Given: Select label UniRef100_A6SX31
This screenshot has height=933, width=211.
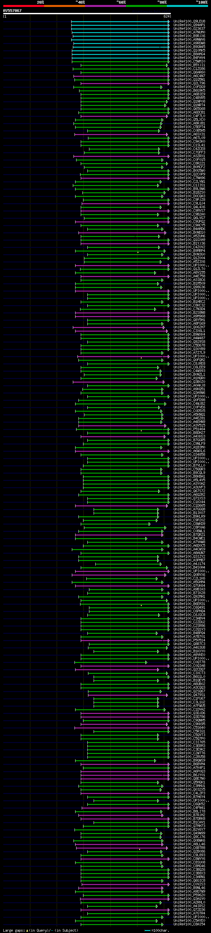Looking at the screenshot, I should (189, 134).
